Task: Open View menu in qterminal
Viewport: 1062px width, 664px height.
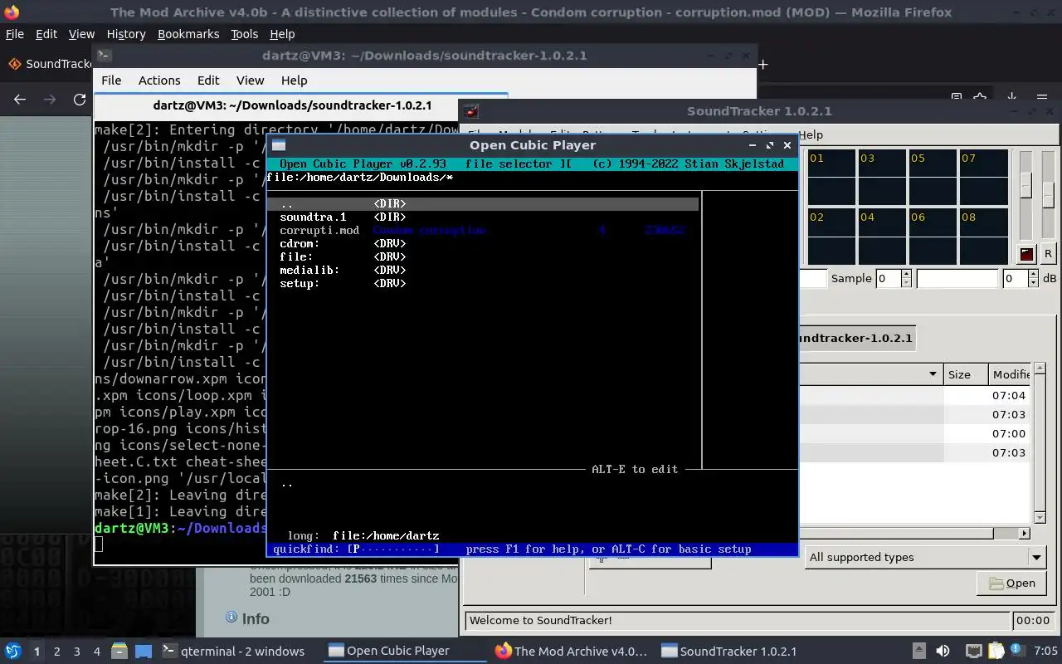Action: (x=250, y=81)
